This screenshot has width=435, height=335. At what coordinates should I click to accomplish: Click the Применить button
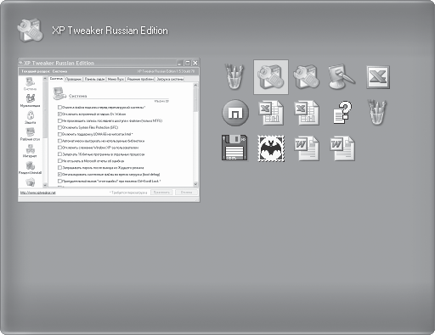(161, 193)
